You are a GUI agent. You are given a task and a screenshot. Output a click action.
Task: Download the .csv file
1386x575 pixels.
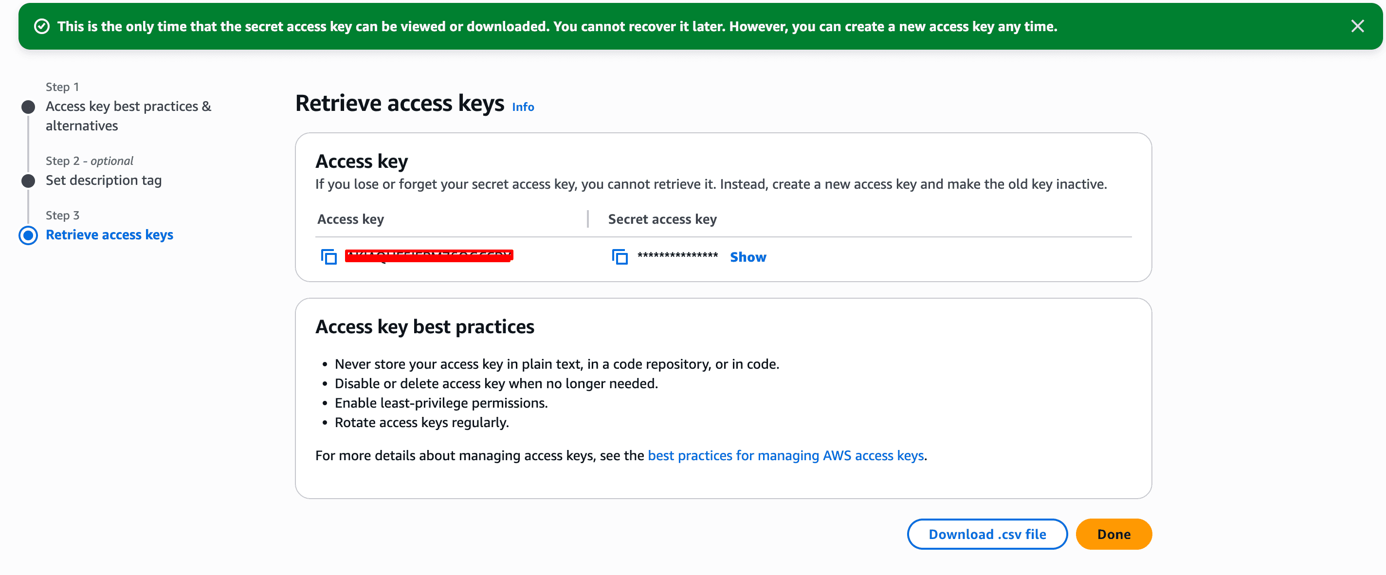tap(987, 534)
